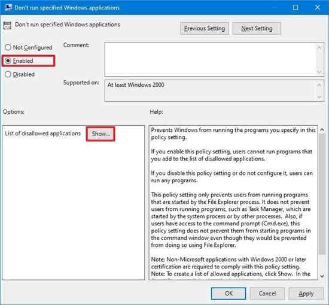
Task: Maximize the policy dialog window
Action: pyautogui.click(x=296, y=7)
